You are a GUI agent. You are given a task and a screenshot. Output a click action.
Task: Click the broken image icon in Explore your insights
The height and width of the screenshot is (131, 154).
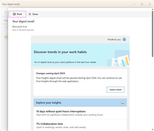123,102
